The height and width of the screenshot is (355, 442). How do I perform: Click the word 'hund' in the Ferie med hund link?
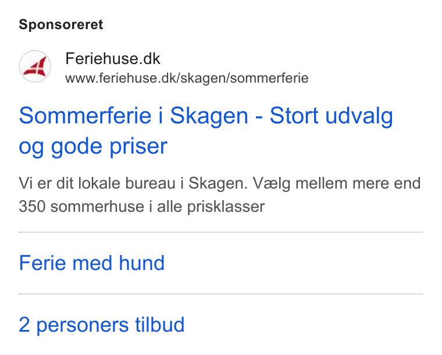[141, 263]
